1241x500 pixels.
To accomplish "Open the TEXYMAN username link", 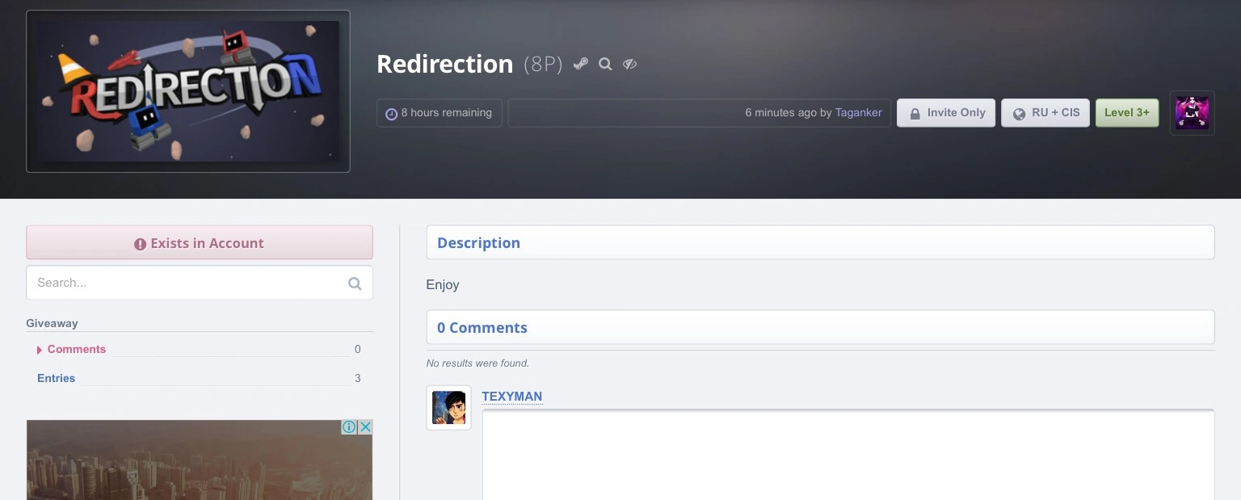I will 511,397.
